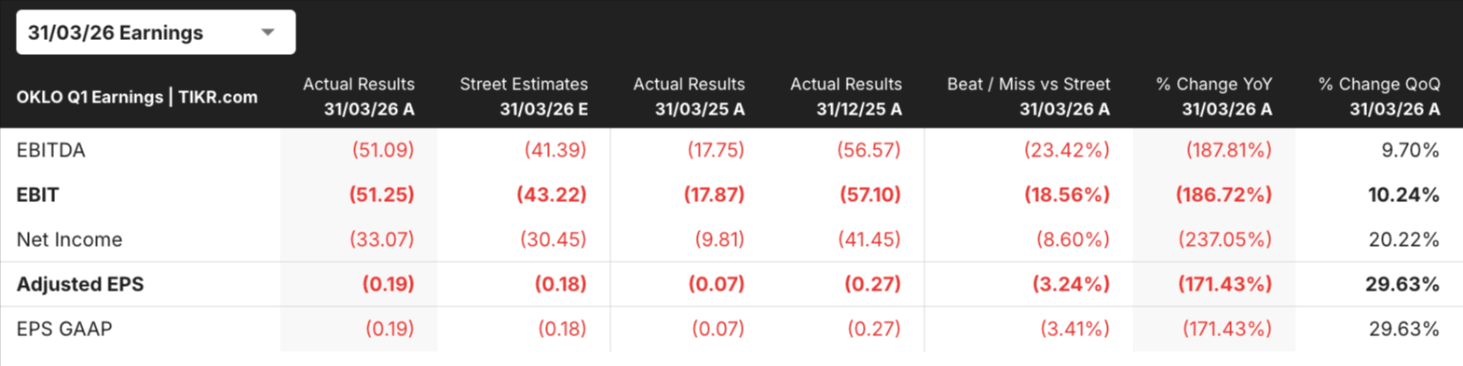Select the EPS GAAP row label
This screenshot has width=1463, height=366.
coord(64,329)
